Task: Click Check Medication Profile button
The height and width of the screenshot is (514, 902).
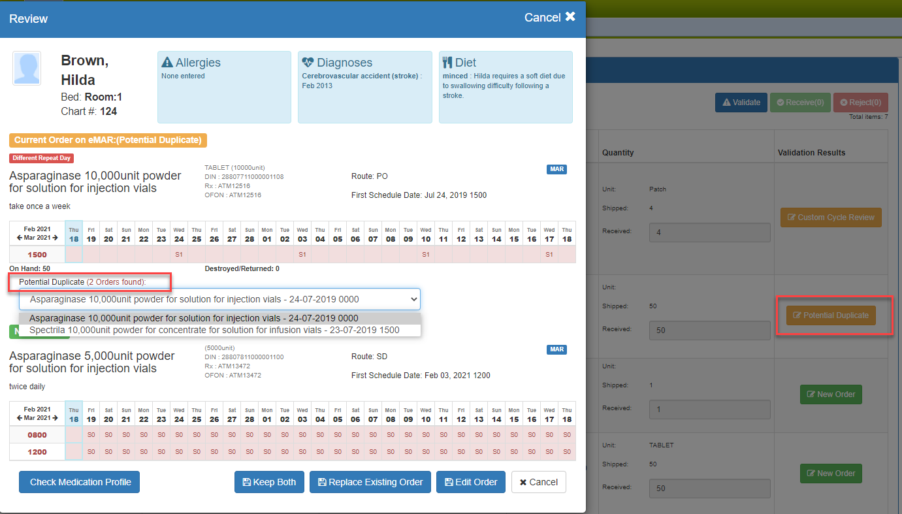Action: (80, 482)
